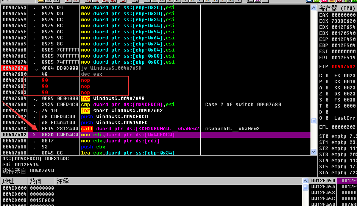The height and width of the screenshot is (206, 357).
Task: Click the 地址 column header in dump
Action: coord(8,181)
